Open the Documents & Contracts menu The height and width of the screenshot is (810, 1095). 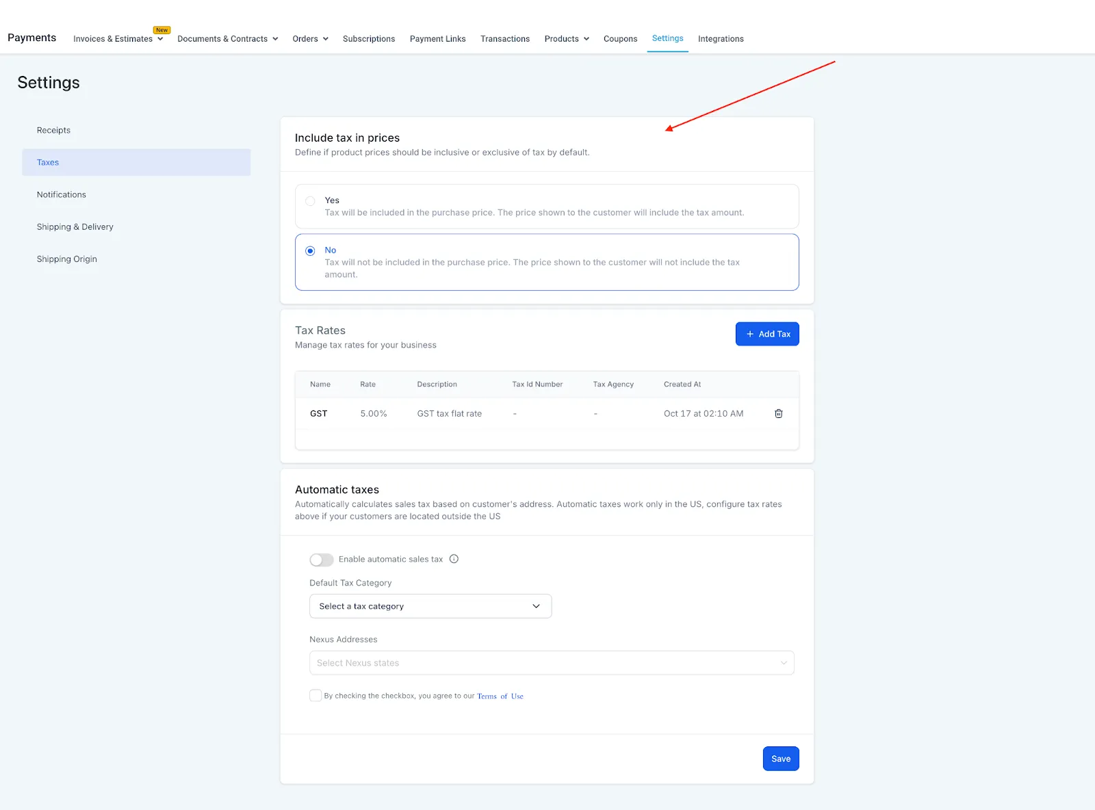[227, 39]
